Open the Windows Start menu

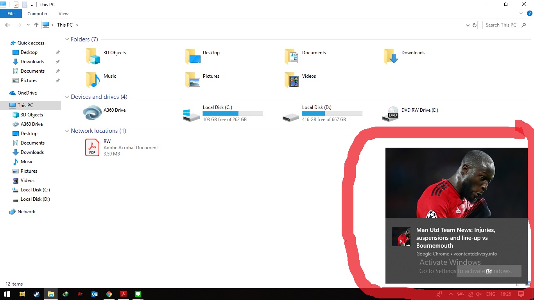[x=7, y=294]
